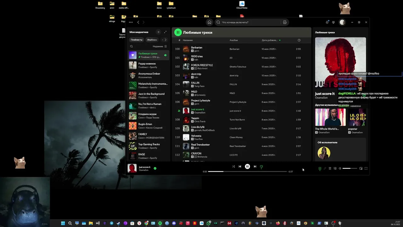Toggle shuffle mode
The height and width of the screenshot is (227, 403).
pos(233,166)
